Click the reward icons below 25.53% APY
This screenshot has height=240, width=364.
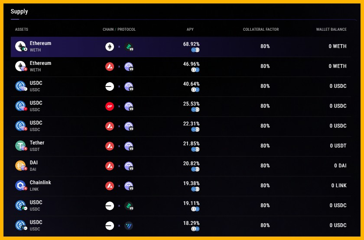[x=195, y=109]
